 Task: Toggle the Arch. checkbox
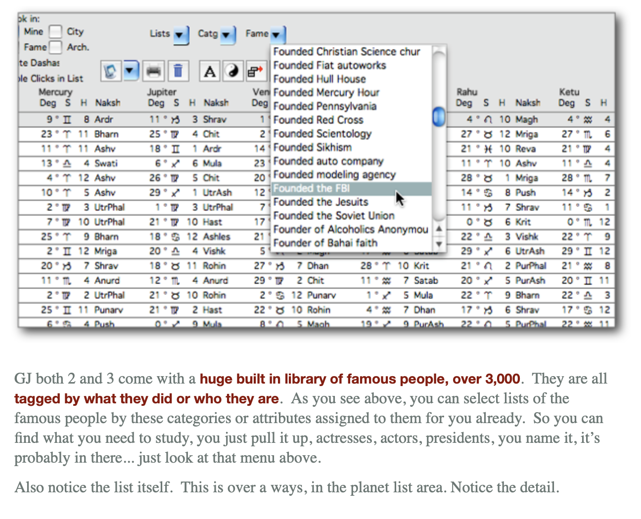coord(55,47)
